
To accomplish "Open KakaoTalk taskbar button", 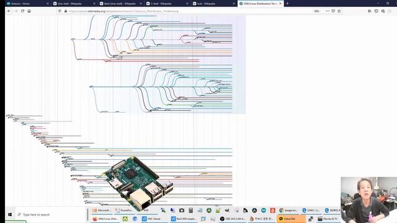I will 291,219.
